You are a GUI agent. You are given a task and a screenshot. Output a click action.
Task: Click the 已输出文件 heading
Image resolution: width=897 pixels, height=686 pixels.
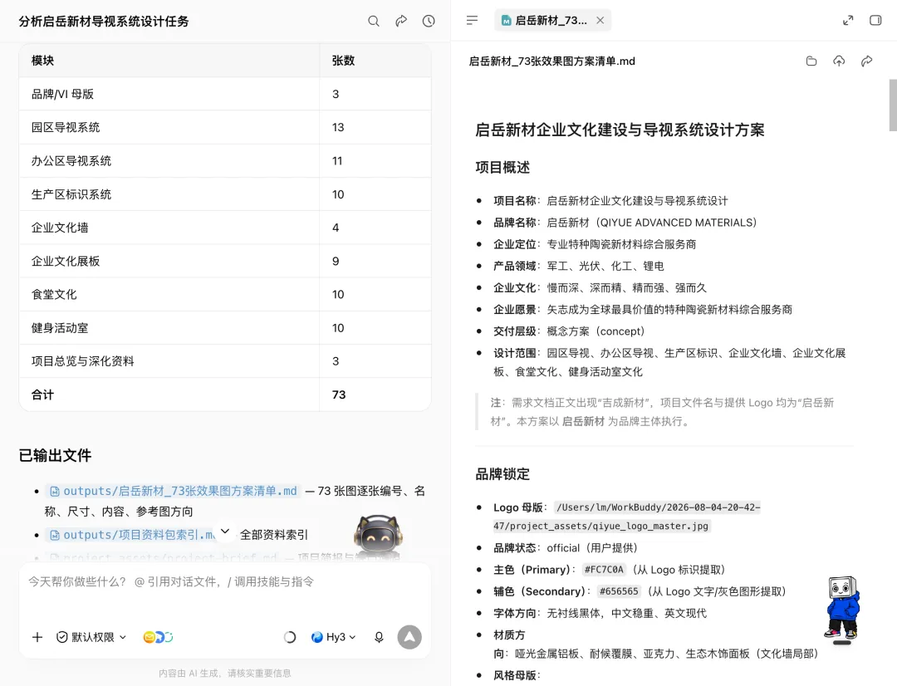click(55, 455)
